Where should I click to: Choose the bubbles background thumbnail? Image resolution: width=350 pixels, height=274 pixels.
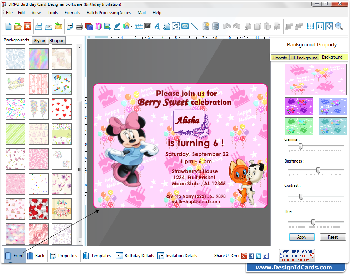(x=15, y=59)
